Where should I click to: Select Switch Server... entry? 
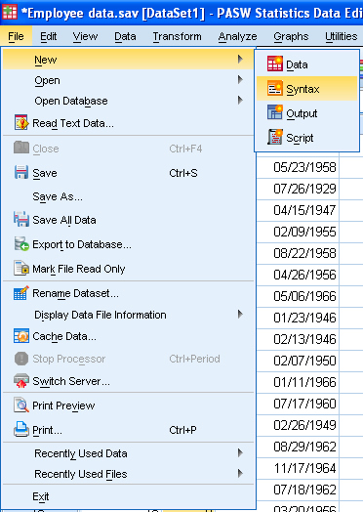tap(128, 381)
